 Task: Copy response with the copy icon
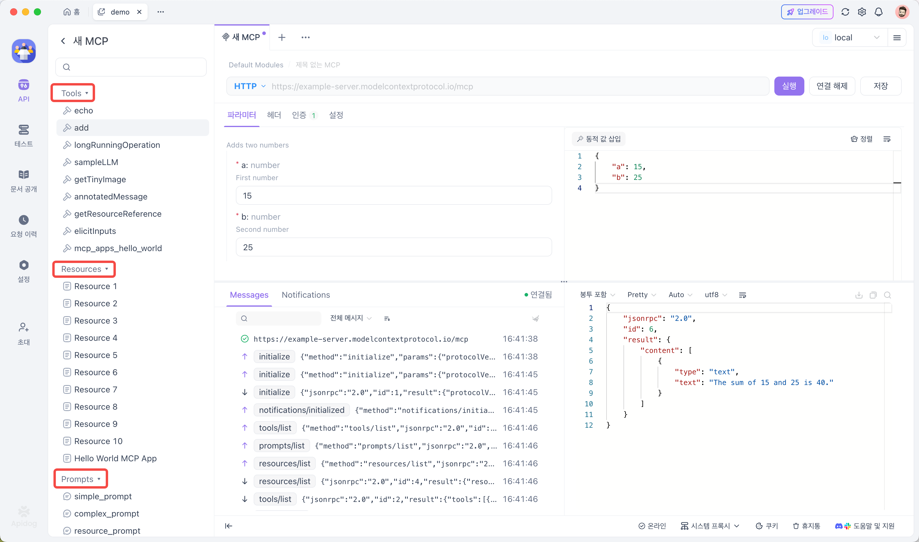coord(873,295)
